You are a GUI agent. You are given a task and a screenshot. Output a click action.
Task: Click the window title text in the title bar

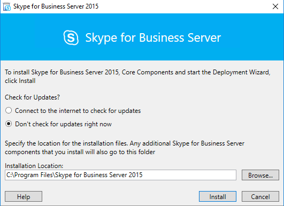(56, 6)
